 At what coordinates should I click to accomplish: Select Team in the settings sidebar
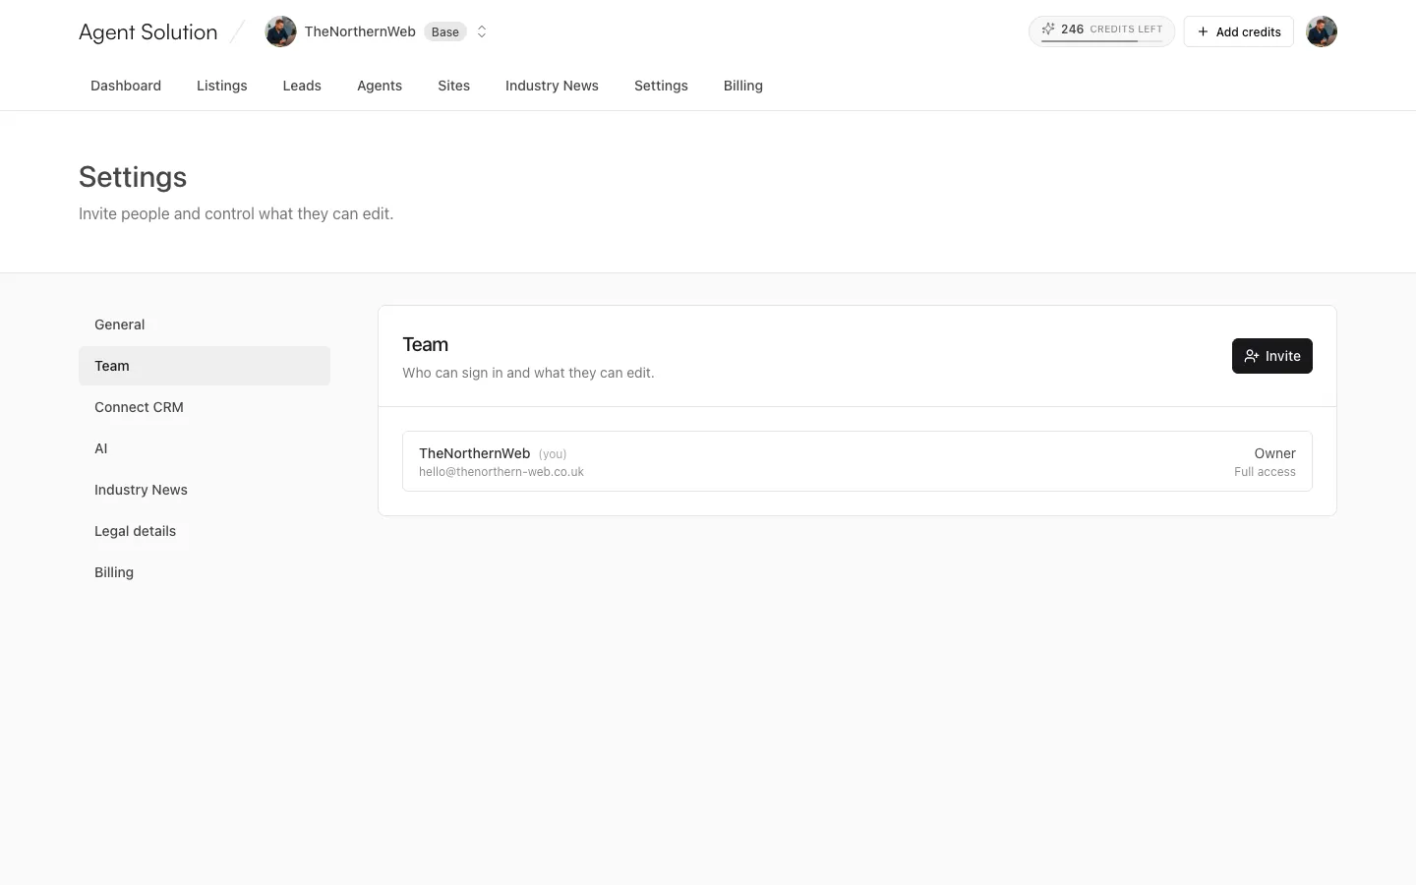[205, 366]
